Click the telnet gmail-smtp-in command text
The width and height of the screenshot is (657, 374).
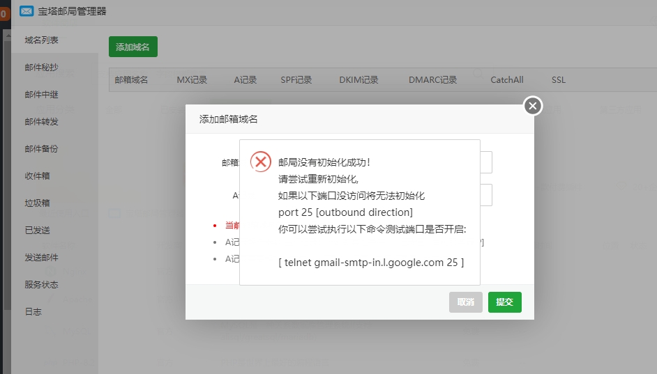pyautogui.click(x=371, y=263)
